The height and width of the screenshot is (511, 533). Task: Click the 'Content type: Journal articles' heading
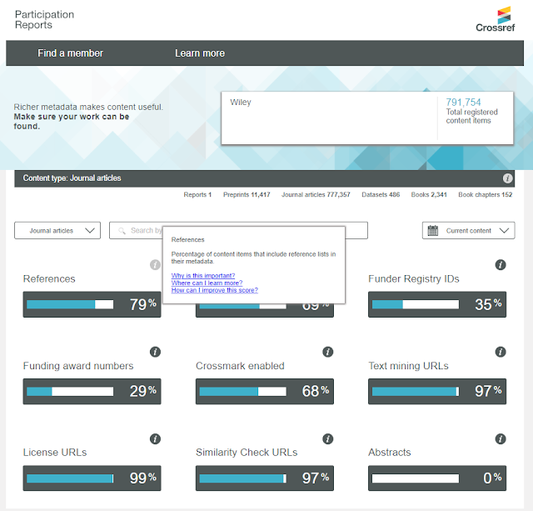72,178
